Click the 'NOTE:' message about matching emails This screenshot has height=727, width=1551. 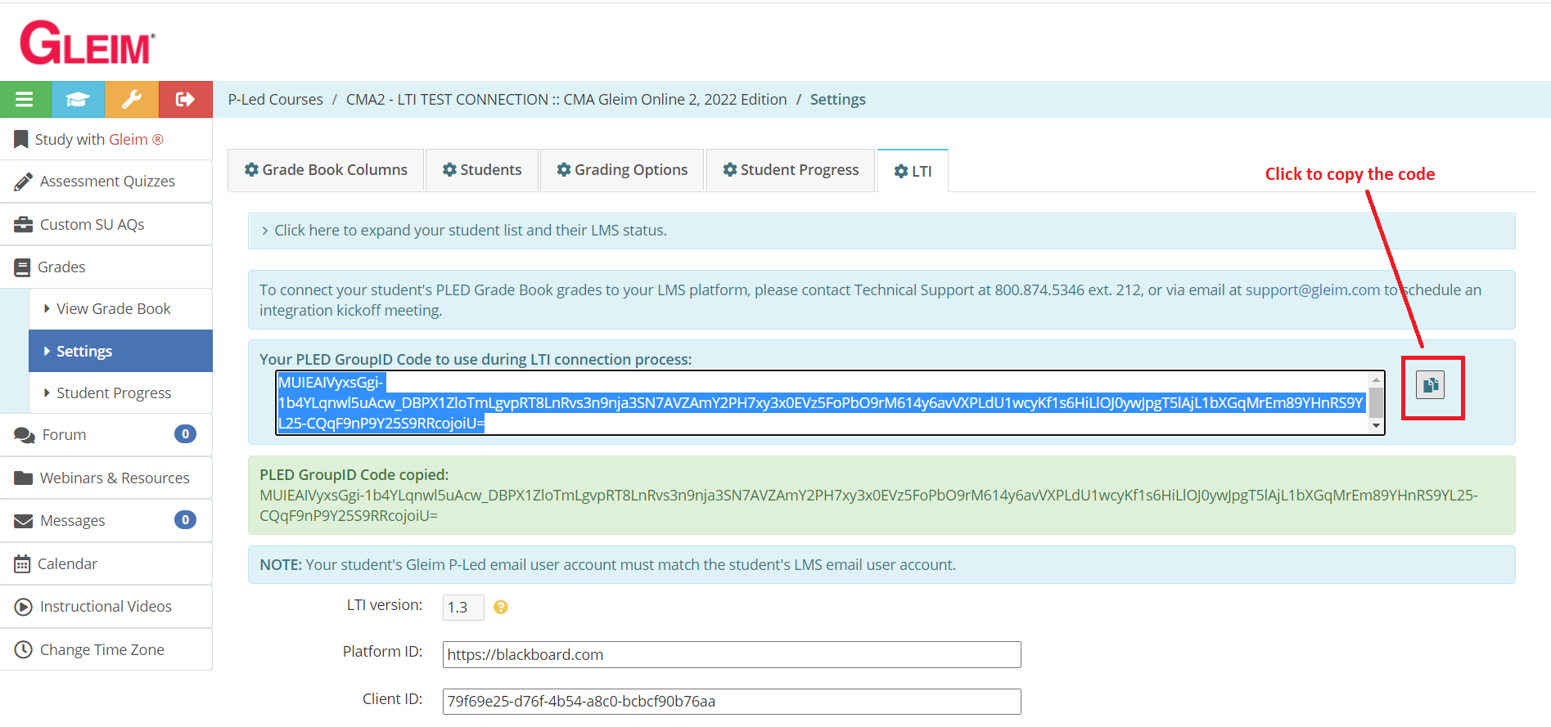[881, 565]
